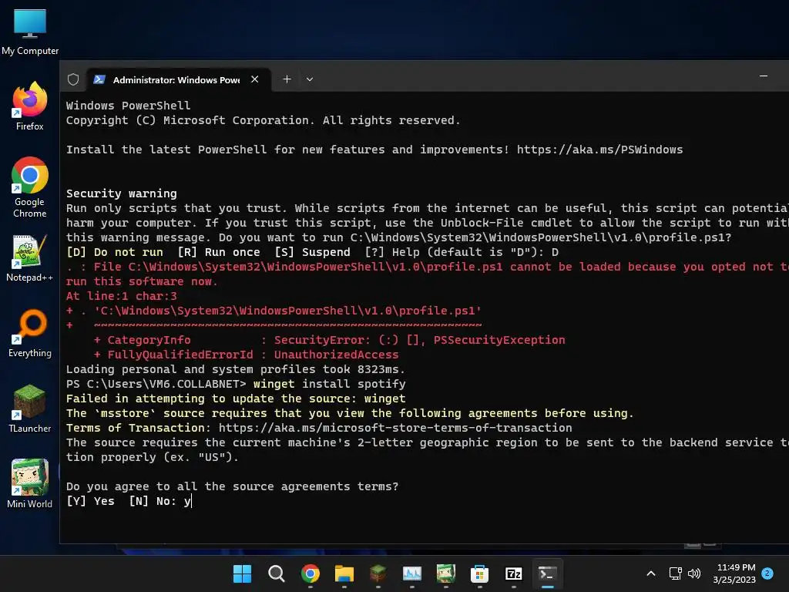Viewport: 789px width, 592px height.
Task: Open Mini World from the taskbar
Action: click(446, 573)
